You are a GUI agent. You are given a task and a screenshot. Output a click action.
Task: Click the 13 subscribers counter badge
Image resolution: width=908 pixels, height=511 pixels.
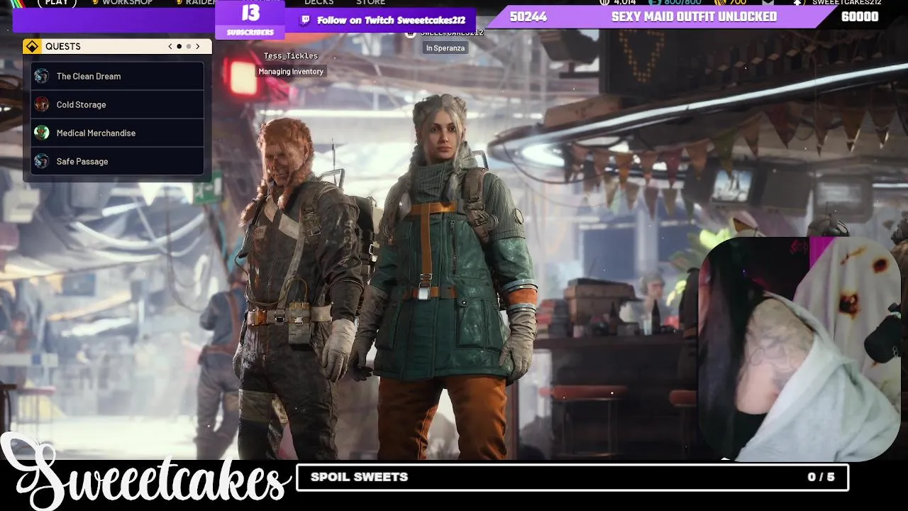(250, 19)
